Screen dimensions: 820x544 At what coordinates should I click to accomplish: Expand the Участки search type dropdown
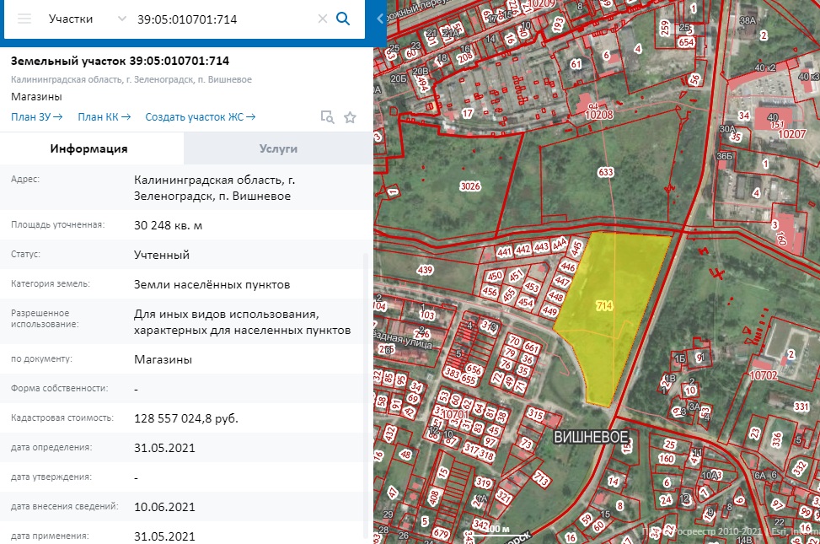(121, 19)
